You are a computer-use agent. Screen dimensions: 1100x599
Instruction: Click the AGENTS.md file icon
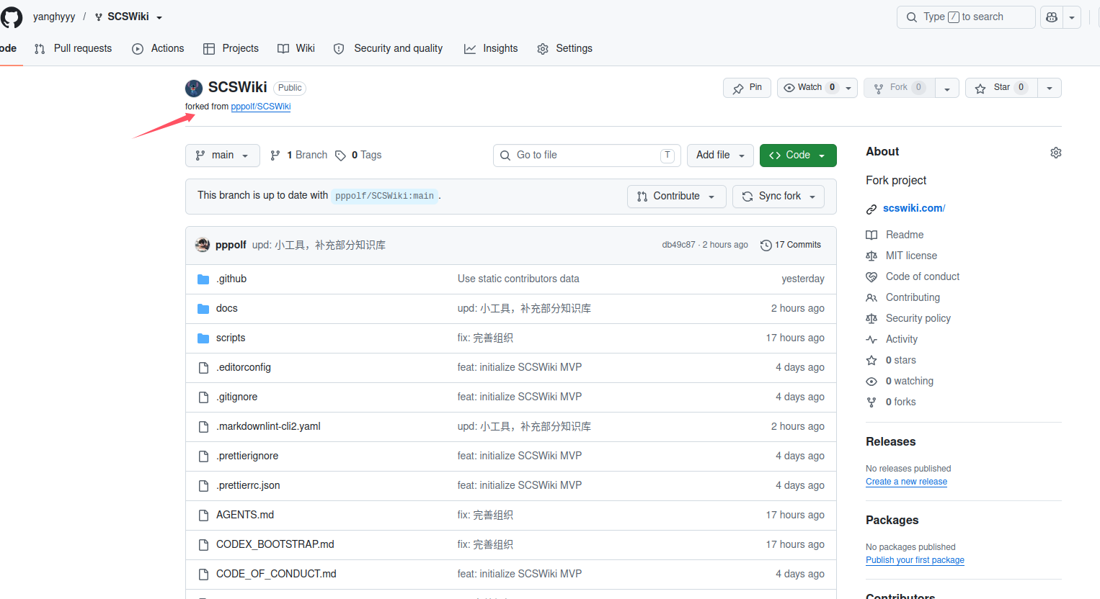pos(203,515)
